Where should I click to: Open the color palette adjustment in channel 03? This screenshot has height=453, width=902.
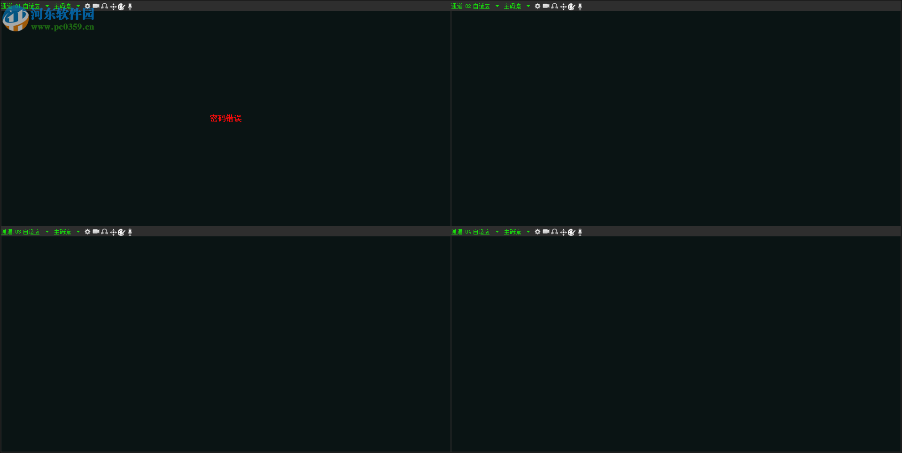[122, 232]
